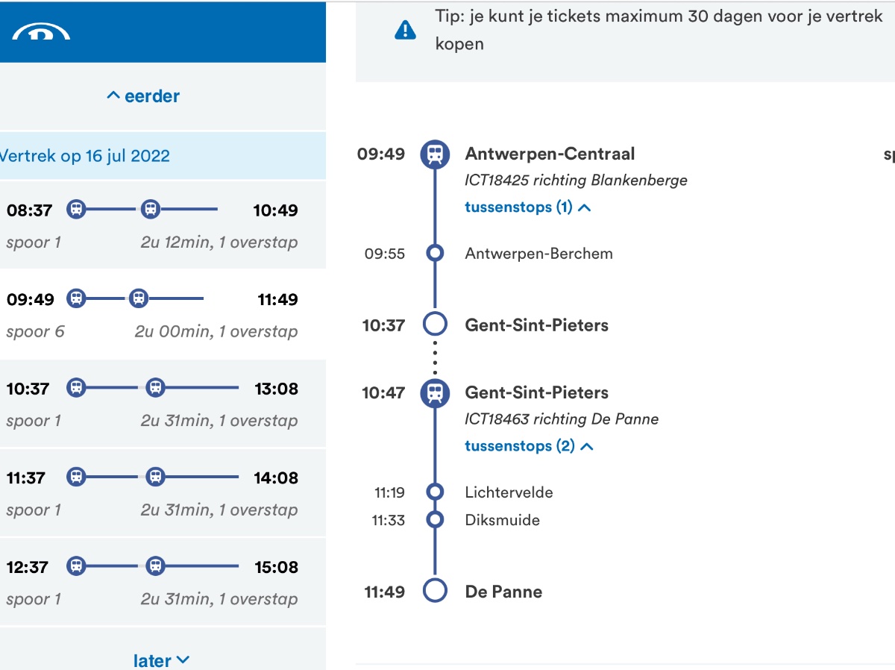Click the NMBS logo in the header
895x670 pixels.
(x=41, y=31)
